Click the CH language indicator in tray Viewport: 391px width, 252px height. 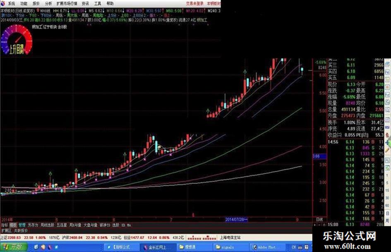(294, 247)
